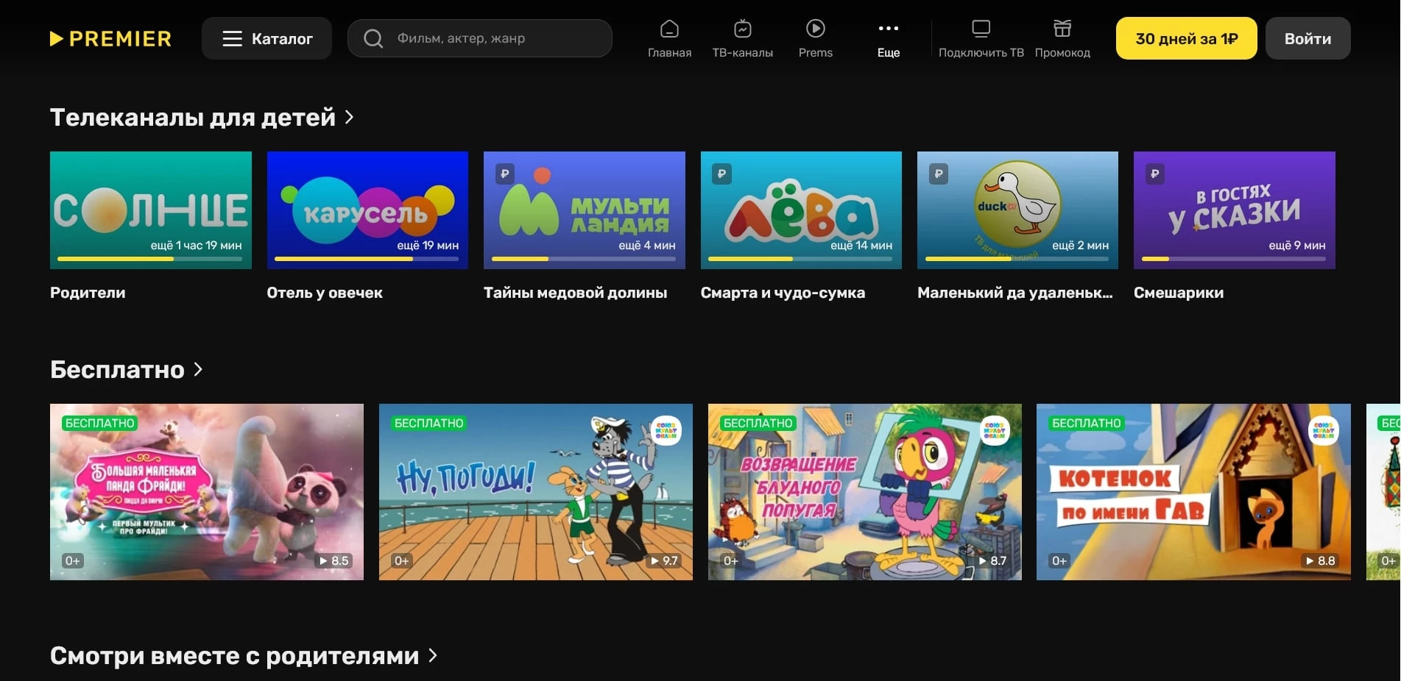Open the Каталог menu
Screen dimensions: 1401x681
267,38
